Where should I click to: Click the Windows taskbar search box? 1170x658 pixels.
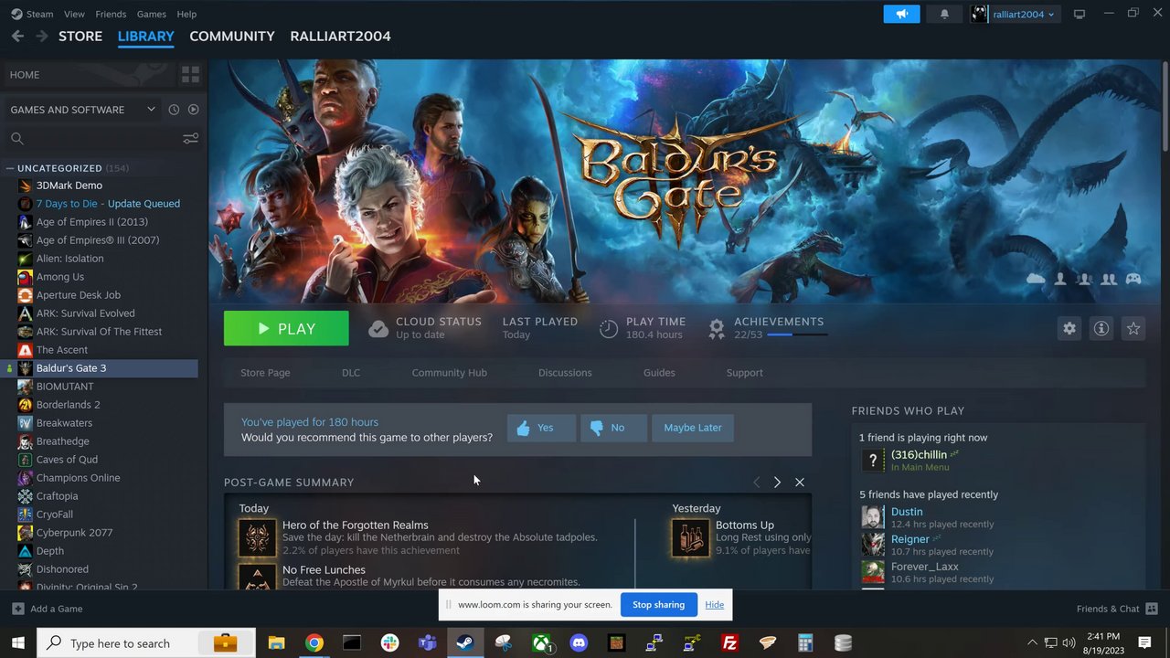click(x=145, y=643)
